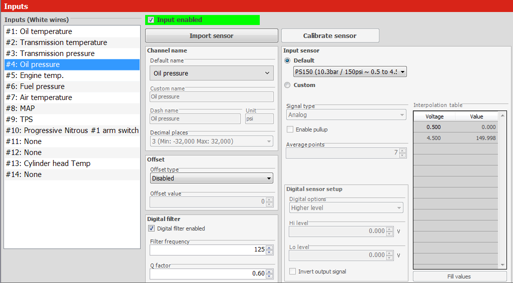Decrease Q factor with down arrow
Viewport: 513px width, 283px height.
(x=270, y=276)
